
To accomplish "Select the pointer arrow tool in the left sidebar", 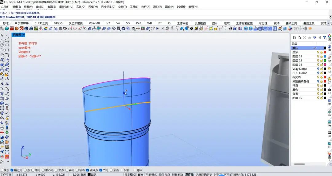I will coord(2,35).
